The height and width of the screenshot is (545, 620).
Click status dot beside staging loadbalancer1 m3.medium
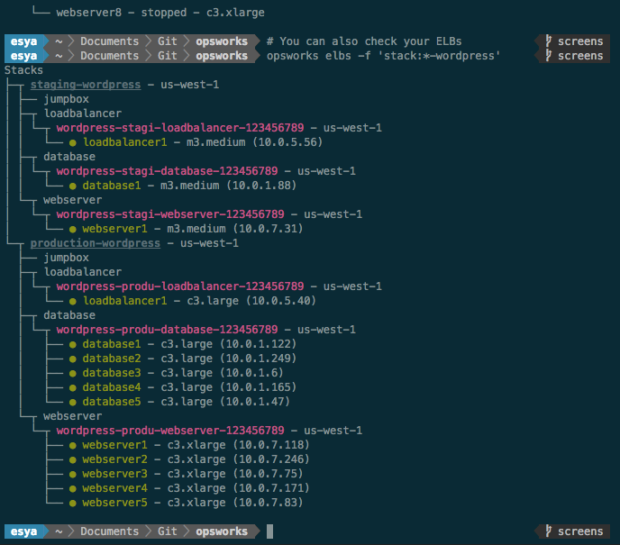[x=73, y=143]
